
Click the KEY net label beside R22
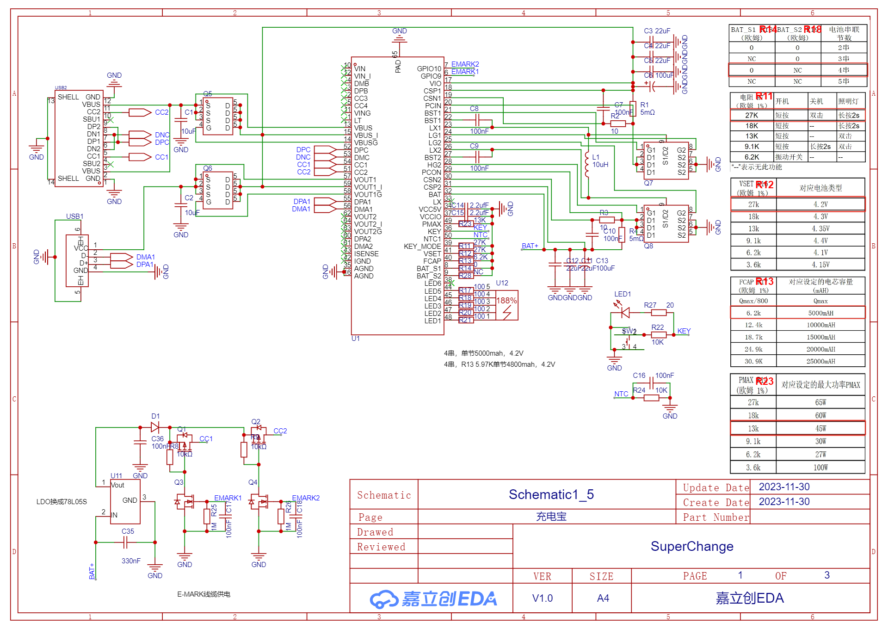tap(684, 331)
